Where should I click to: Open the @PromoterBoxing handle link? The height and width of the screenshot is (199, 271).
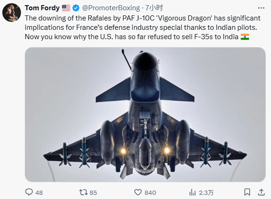(111, 8)
